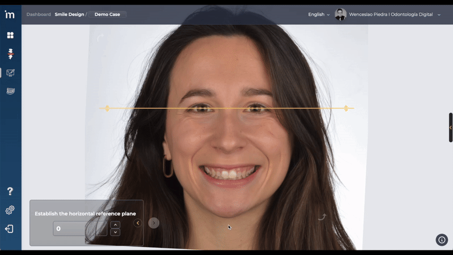Click the logout icon in sidebar
453x255 pixels.
point(10,229)
